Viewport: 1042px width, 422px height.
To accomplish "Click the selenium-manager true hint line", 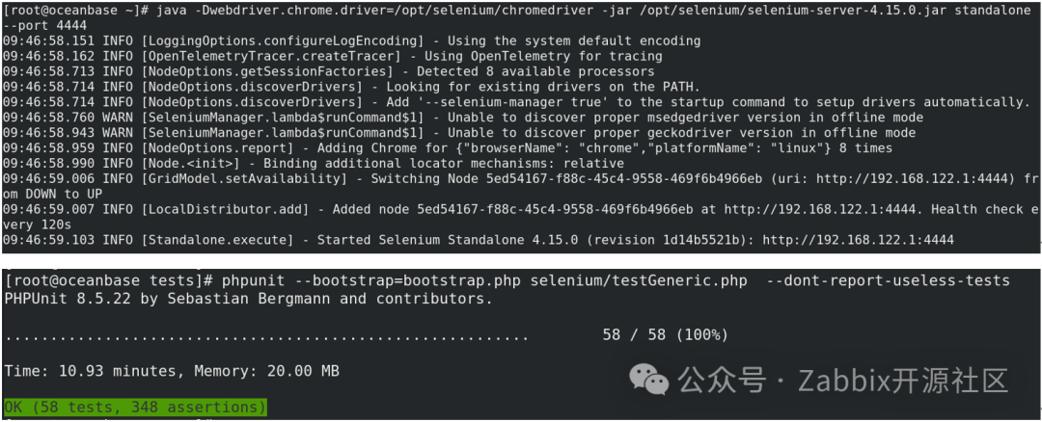I will (516, 102).
